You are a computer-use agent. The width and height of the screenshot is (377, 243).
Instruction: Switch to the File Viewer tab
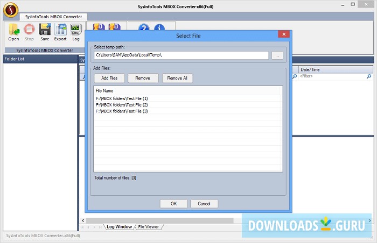tap(148, 227)
